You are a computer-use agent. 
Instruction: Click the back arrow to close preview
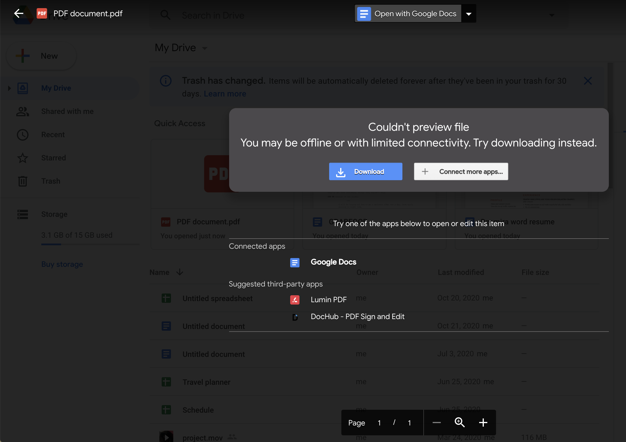[19, 13]
